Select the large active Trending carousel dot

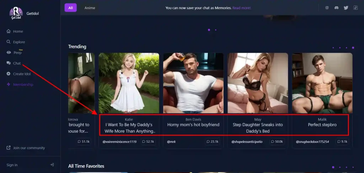click(x=353, y=48)
